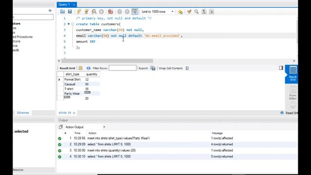Refresh the result data icon
Viewport: 311px width, 175px height.
point(88,68)
